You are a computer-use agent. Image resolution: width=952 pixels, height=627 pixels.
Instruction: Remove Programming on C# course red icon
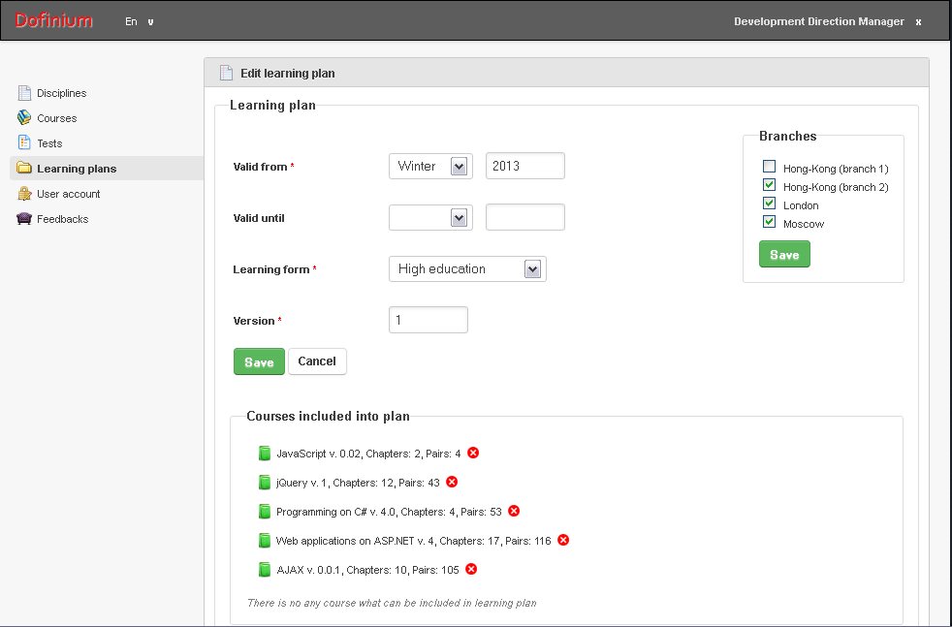[x=514, y=511]
